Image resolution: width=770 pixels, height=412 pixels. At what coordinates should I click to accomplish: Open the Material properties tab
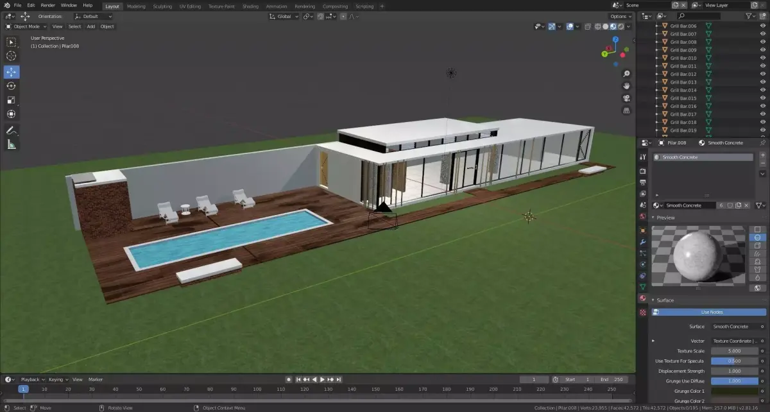(642, 298)
